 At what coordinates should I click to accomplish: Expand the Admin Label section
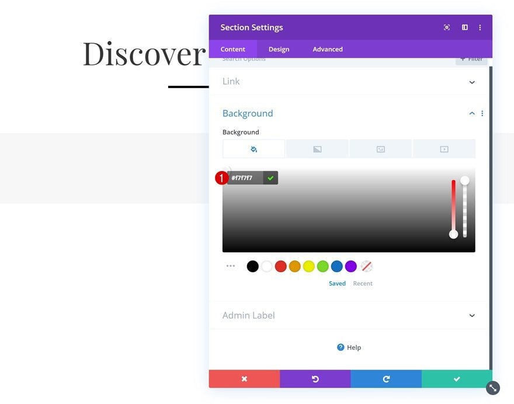coord(349,315)
